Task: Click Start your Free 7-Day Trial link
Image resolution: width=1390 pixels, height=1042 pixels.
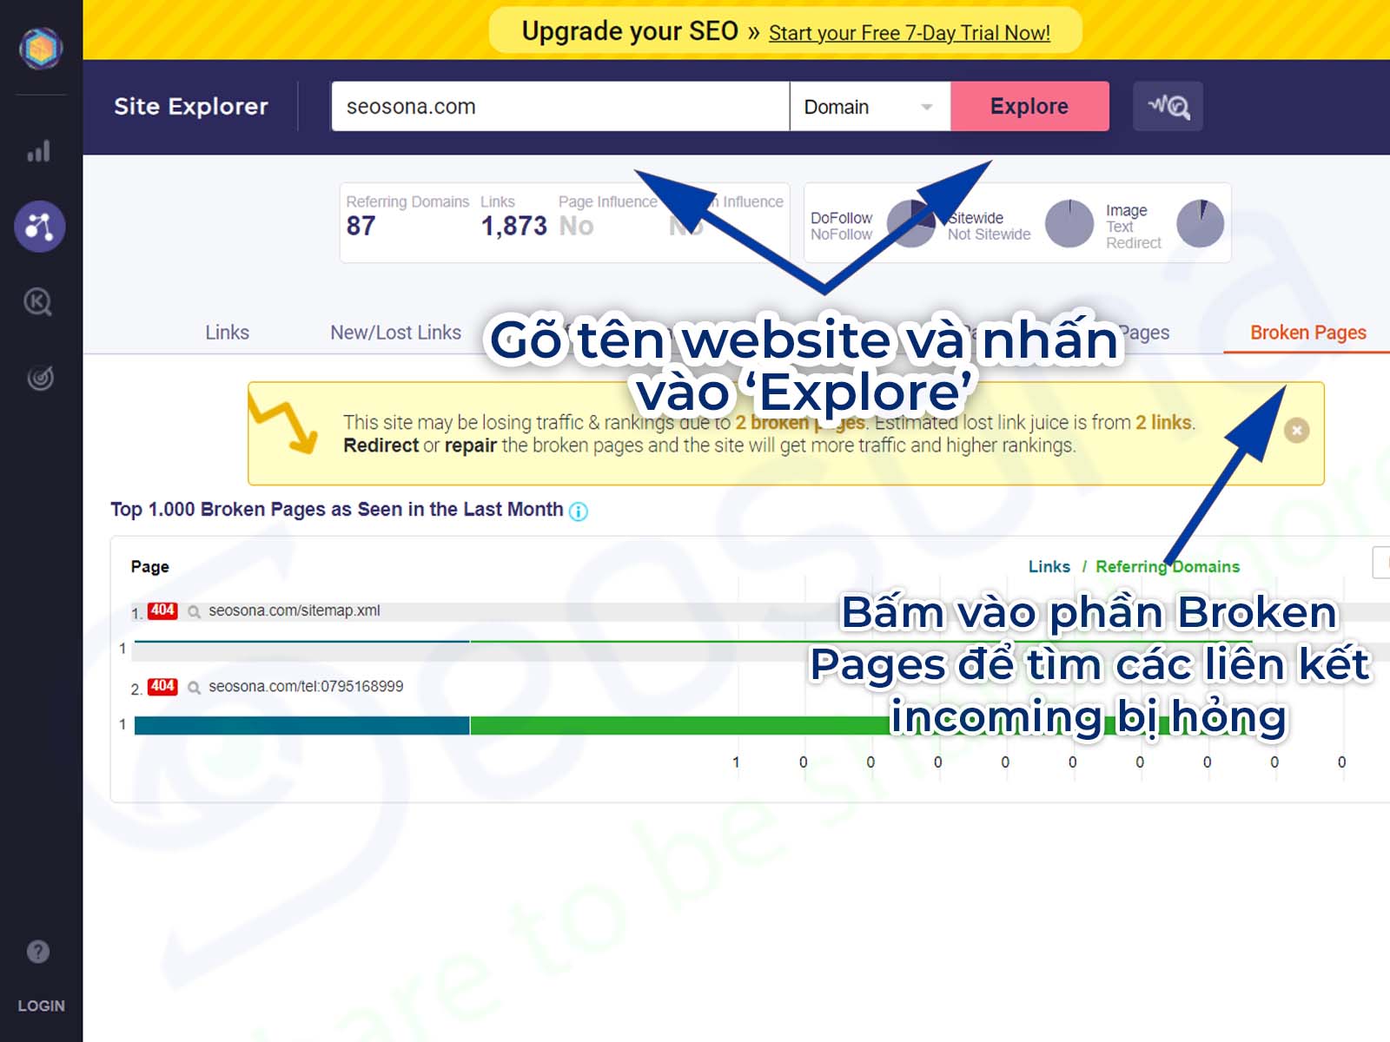Action: 909,33
